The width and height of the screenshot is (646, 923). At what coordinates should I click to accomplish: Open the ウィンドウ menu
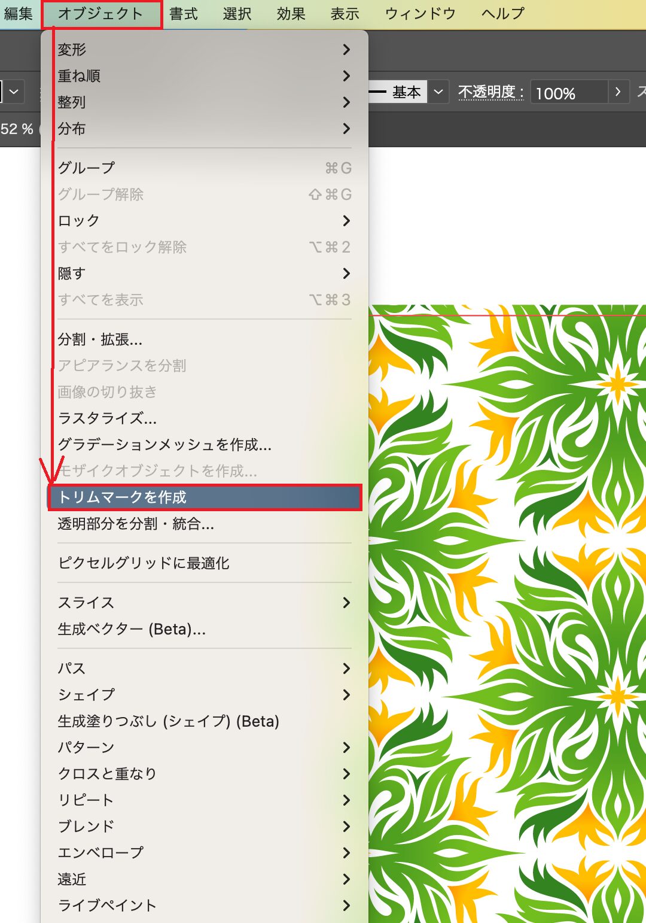(420, 14)
